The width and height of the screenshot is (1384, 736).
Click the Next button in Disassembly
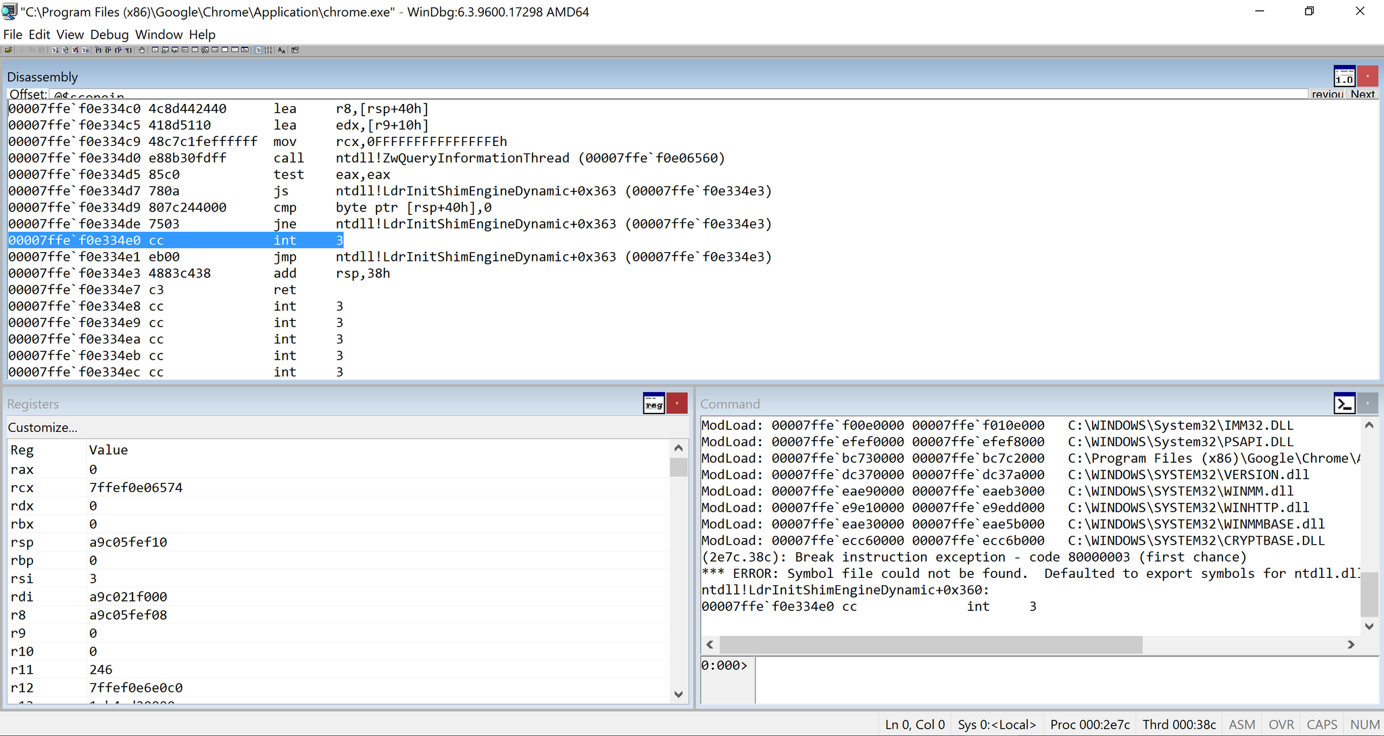(x=1362, y=94)
